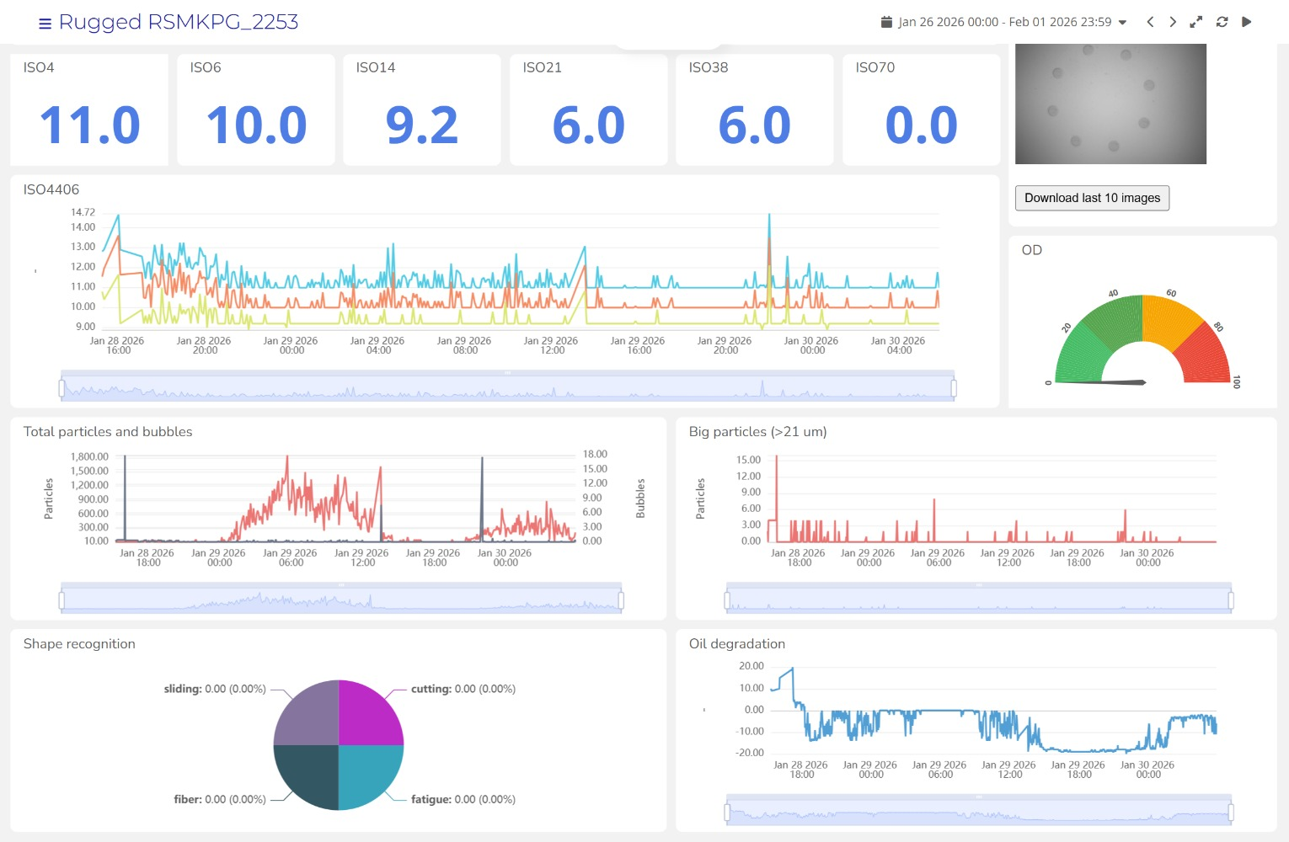1289x842 pixels.
Task: Open the oil sample camera image thumbnail
Action: click(1110, 104)
